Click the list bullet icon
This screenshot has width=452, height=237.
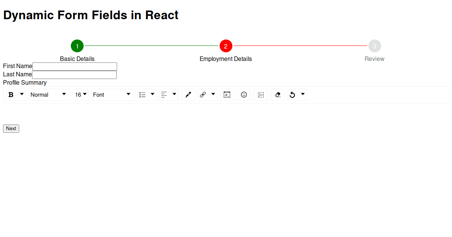142,95
